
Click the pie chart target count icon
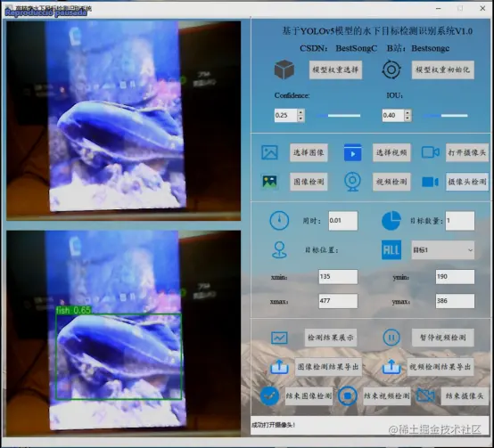pyautogui.click(x=391, y=221)
